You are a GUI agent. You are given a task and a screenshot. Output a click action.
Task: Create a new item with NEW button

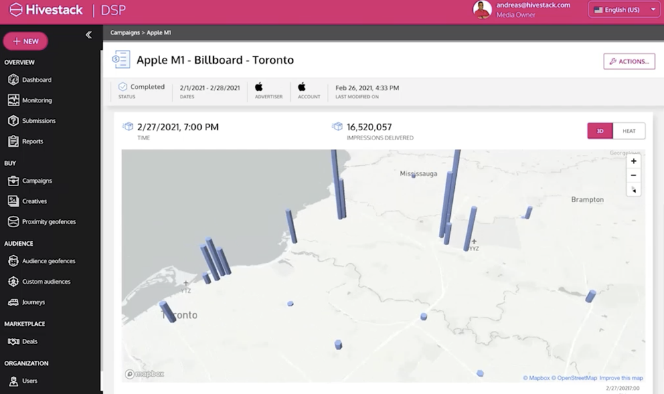25,41
